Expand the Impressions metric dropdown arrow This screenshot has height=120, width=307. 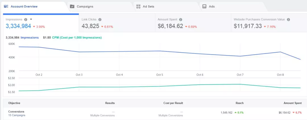31,19
